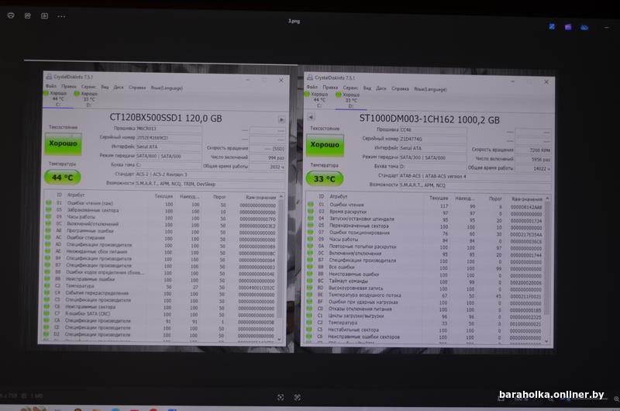Open the Справка menu in the right CrystalDiskInfo window
Screen dimensions: 620x411
pos(400,88)
